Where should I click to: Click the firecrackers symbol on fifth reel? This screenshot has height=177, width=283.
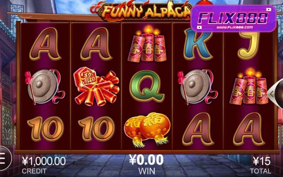[249, 86]
